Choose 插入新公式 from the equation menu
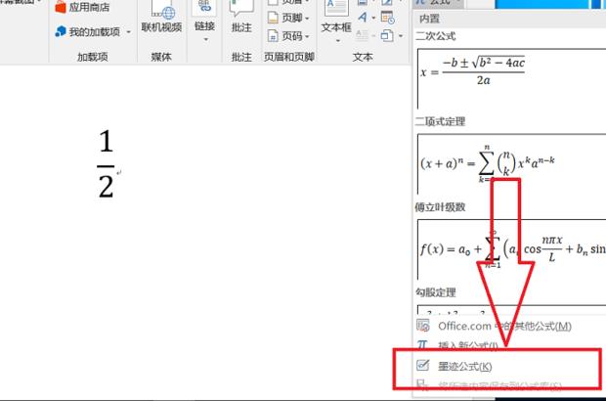 pyautogui.click(x=467, y=345)
